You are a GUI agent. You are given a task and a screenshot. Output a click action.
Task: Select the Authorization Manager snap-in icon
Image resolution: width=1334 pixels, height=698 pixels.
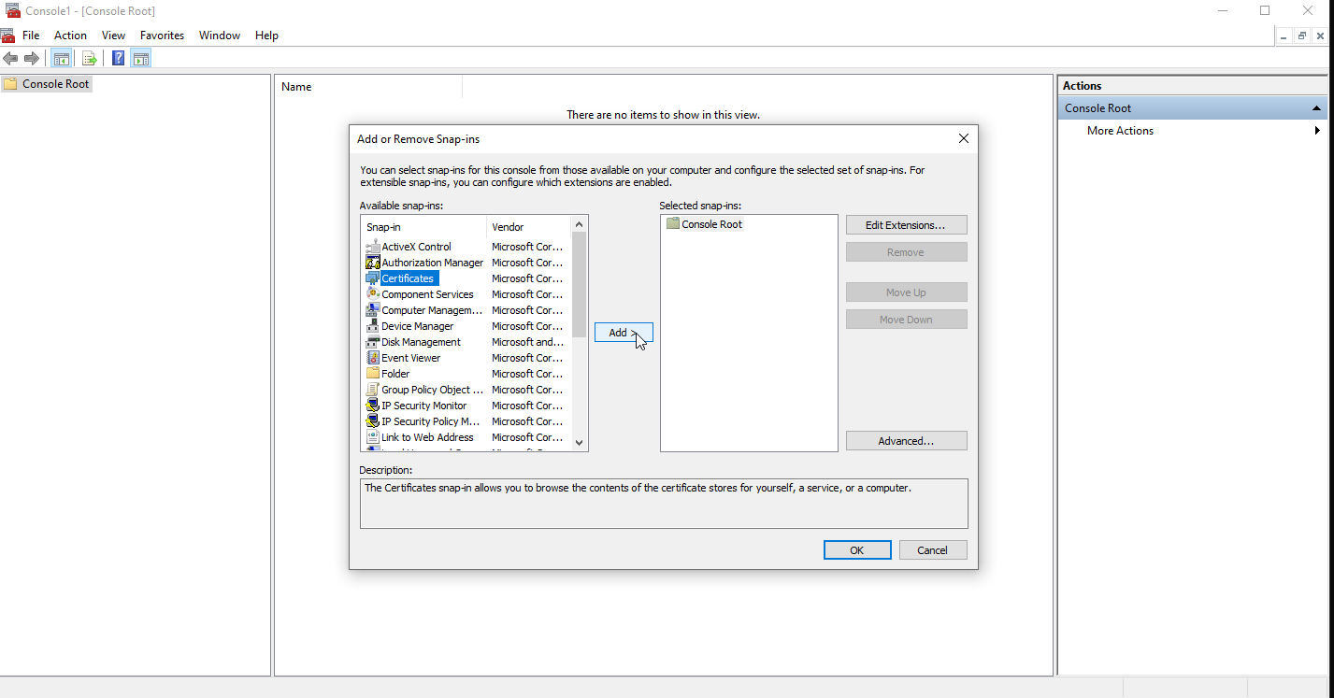[373, 263]
